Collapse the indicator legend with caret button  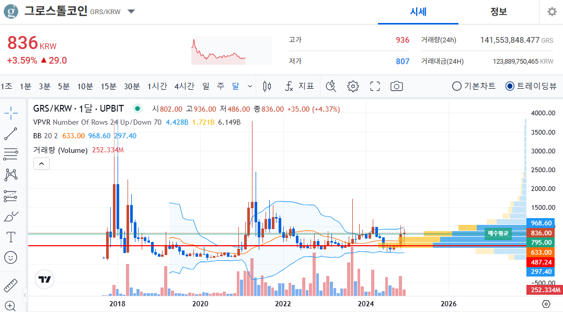pos(42,164)
